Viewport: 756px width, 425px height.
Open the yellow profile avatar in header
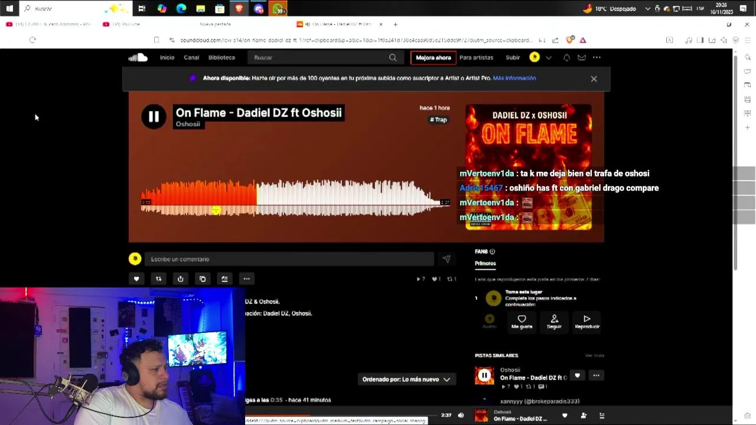535,57
